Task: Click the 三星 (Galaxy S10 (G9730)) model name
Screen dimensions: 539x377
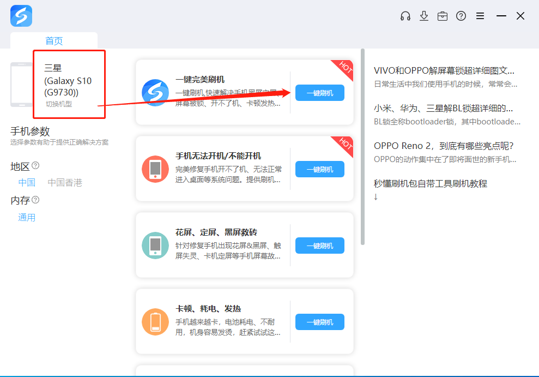Action: [68, 80]
